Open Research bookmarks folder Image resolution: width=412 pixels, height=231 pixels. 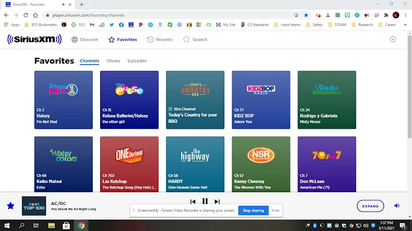(x=362, y=25)
